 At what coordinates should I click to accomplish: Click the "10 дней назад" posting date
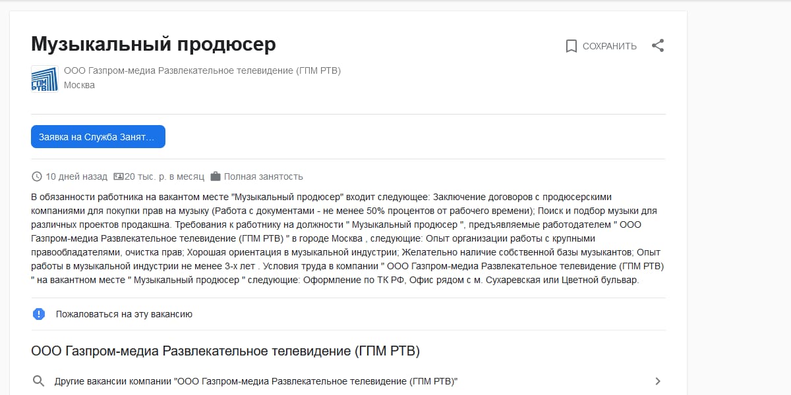point(76,176)
